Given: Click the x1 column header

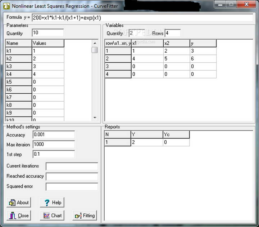Looking at the screenshot, I should pyautogui.click(x=147, y=43).
